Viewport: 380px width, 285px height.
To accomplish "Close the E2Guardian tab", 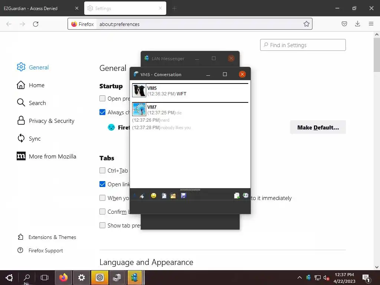I will point(77,8).
